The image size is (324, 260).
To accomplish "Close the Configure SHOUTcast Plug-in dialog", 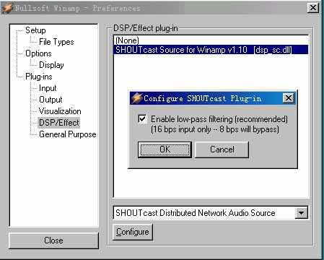I will [289, 98].
